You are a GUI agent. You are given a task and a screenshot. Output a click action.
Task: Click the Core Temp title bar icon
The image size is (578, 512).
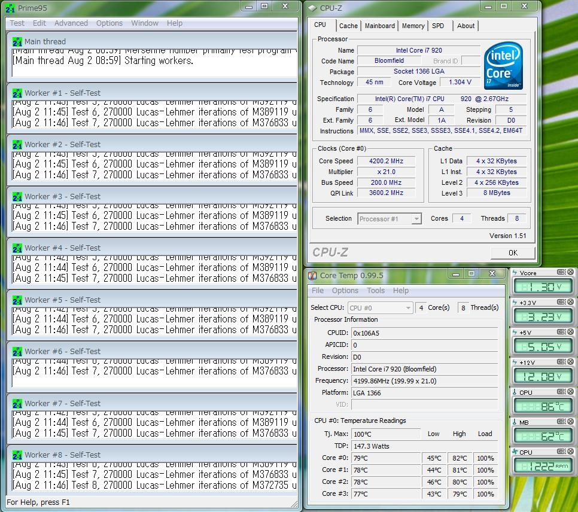click(x=312, y=275)
